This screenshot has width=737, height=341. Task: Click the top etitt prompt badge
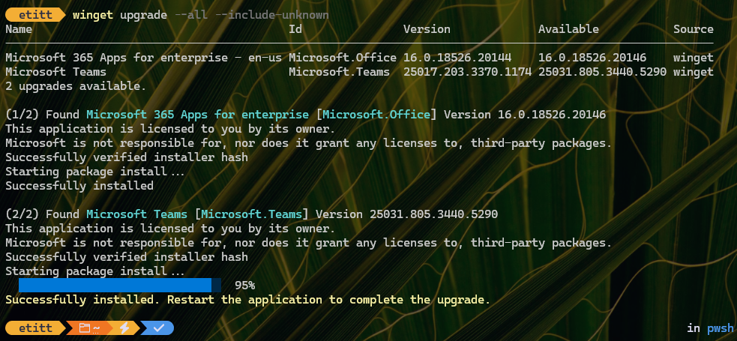click(x=36, y=14)
